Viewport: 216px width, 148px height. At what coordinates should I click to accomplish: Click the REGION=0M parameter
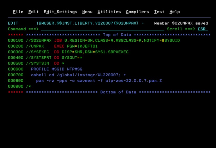tap(81, 40)
